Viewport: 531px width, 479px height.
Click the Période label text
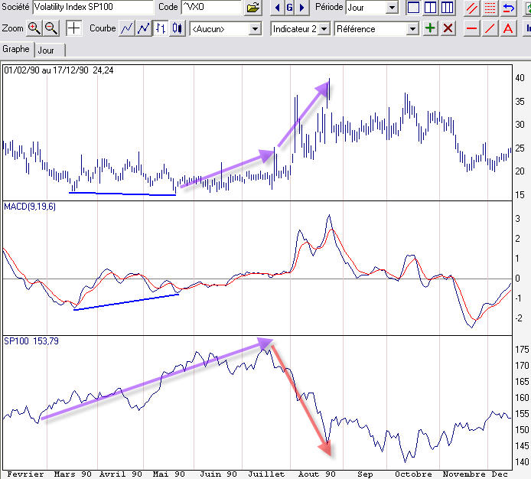click(x=329, y=7)
